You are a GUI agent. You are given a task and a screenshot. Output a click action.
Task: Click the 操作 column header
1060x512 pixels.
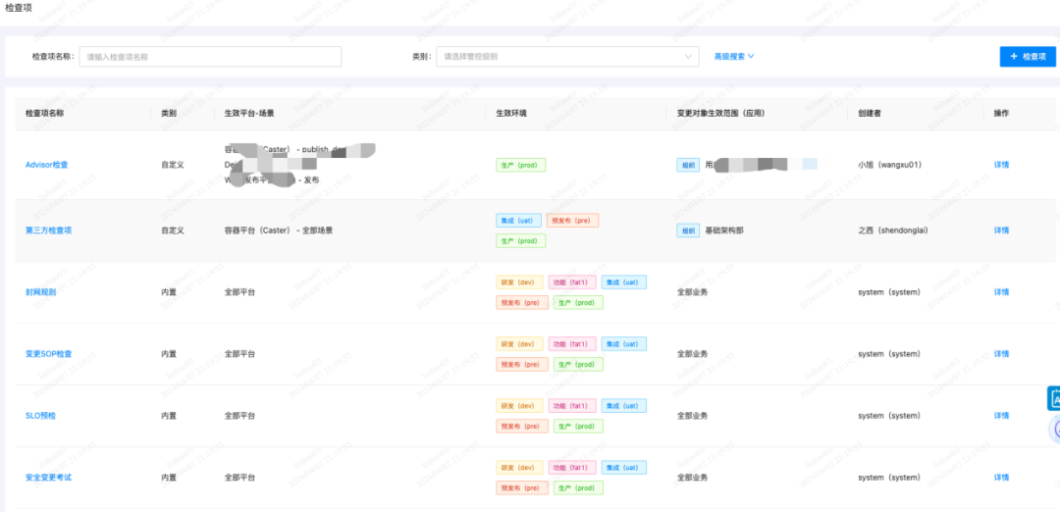tap(1001, 114)
